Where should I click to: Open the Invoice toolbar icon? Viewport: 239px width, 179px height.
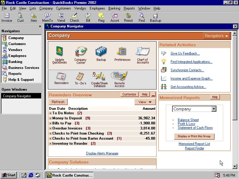coord(7,18)
